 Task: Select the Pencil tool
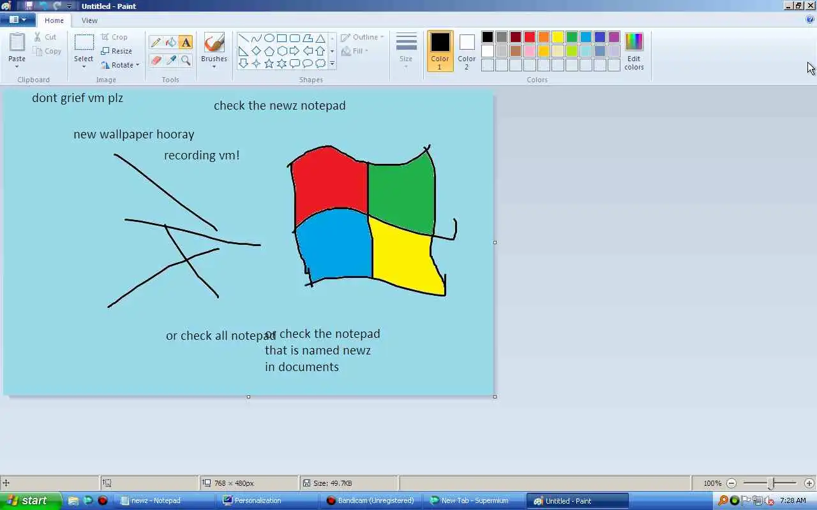[156, 43]
